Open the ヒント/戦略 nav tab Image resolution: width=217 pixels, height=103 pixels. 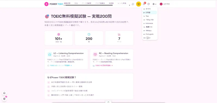(x=122, y=3)
